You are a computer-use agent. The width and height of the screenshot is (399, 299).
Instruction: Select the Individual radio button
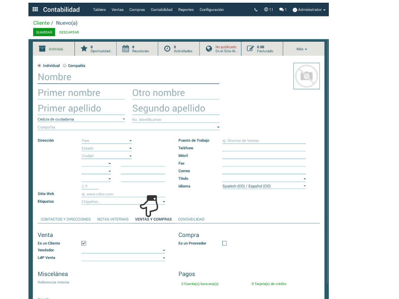[39, 66]
